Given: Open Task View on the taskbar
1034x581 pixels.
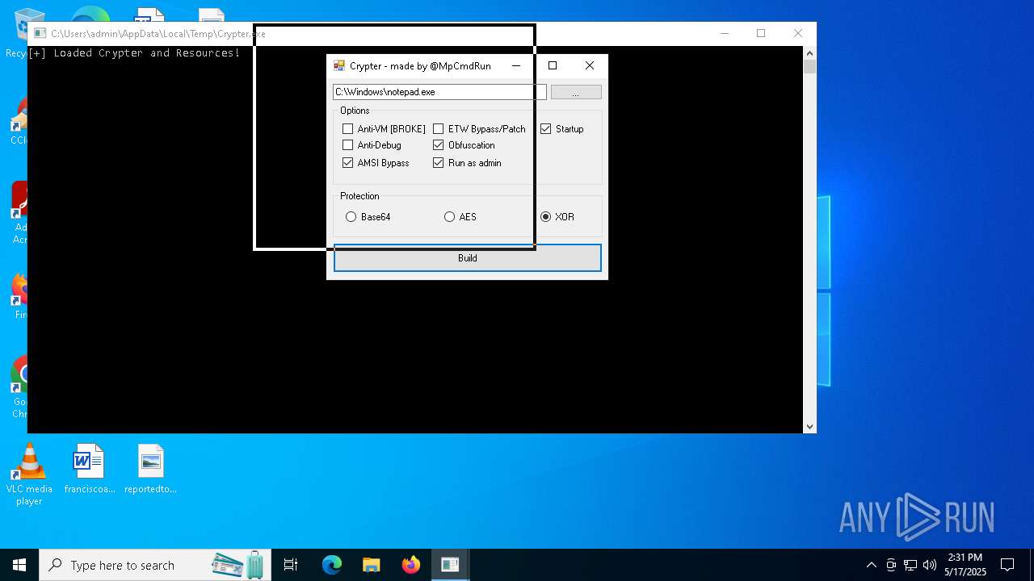Looking at the screenshot, I should pos(291,565).
